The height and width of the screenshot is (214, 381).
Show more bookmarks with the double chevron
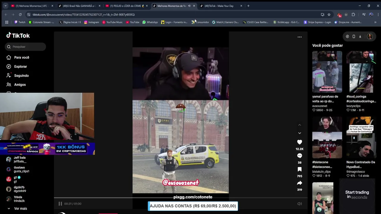375,22
